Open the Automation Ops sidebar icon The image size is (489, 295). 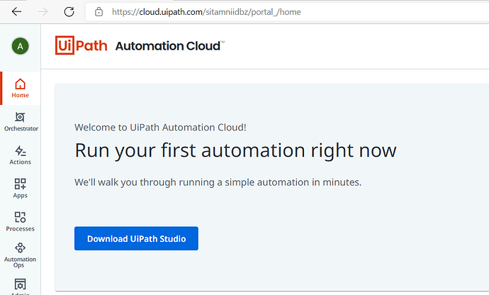pyautogui.click(x=21, y=253)
